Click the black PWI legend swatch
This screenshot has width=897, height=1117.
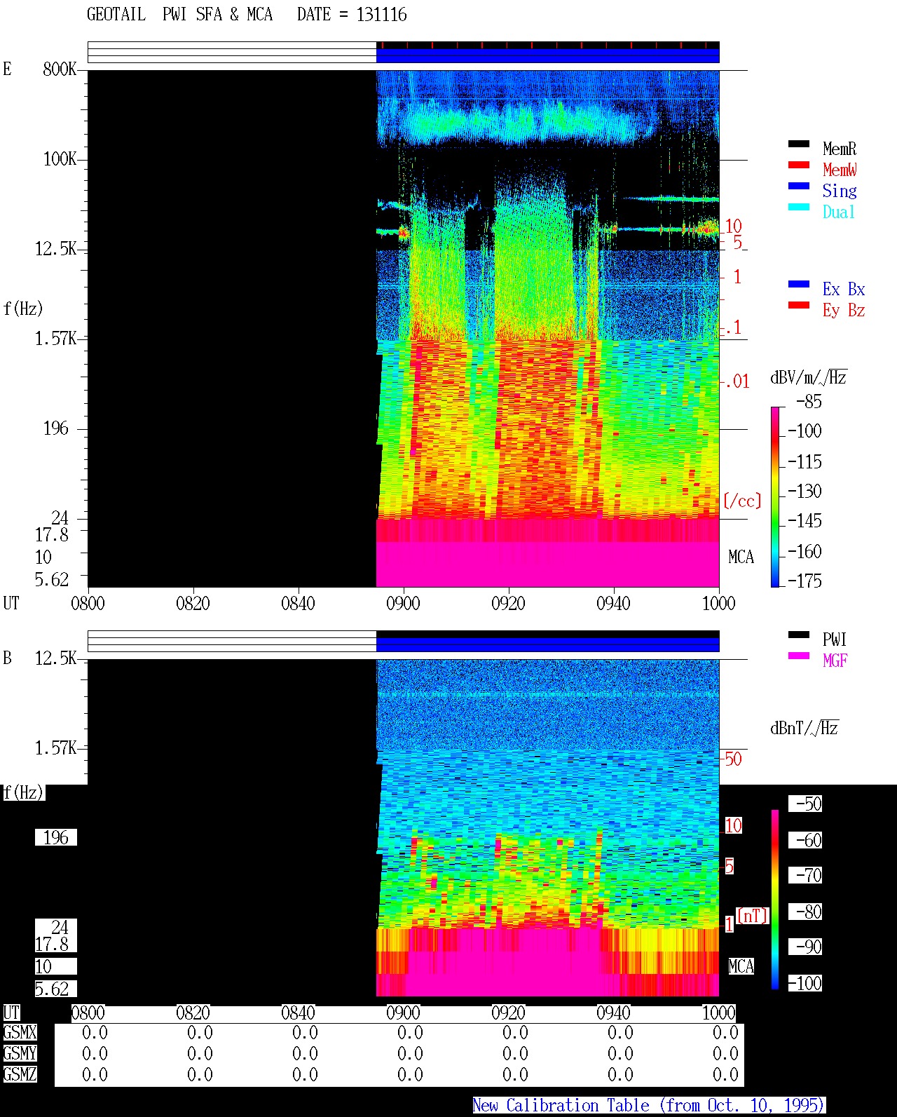coord(799,635)
